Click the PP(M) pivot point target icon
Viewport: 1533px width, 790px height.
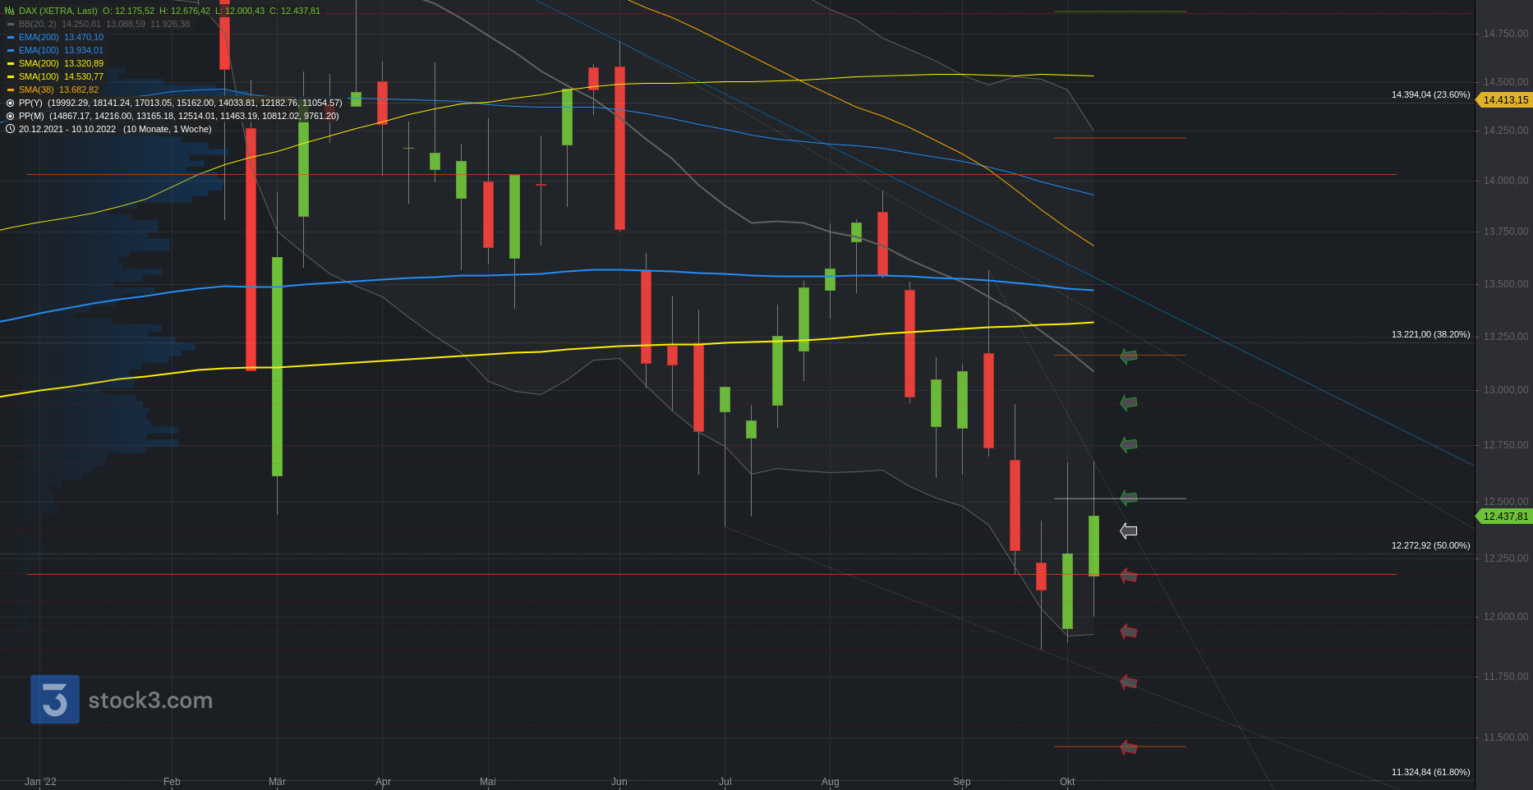[x=10, y=116]
